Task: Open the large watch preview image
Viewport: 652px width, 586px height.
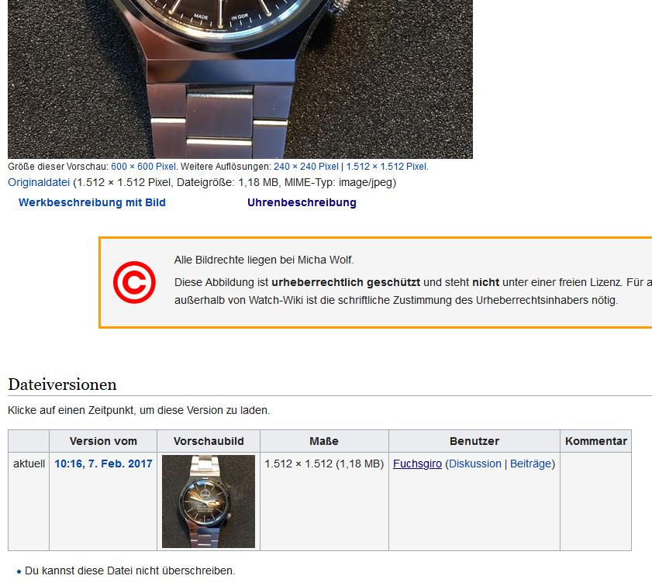Action: click(x=240, y=79)
